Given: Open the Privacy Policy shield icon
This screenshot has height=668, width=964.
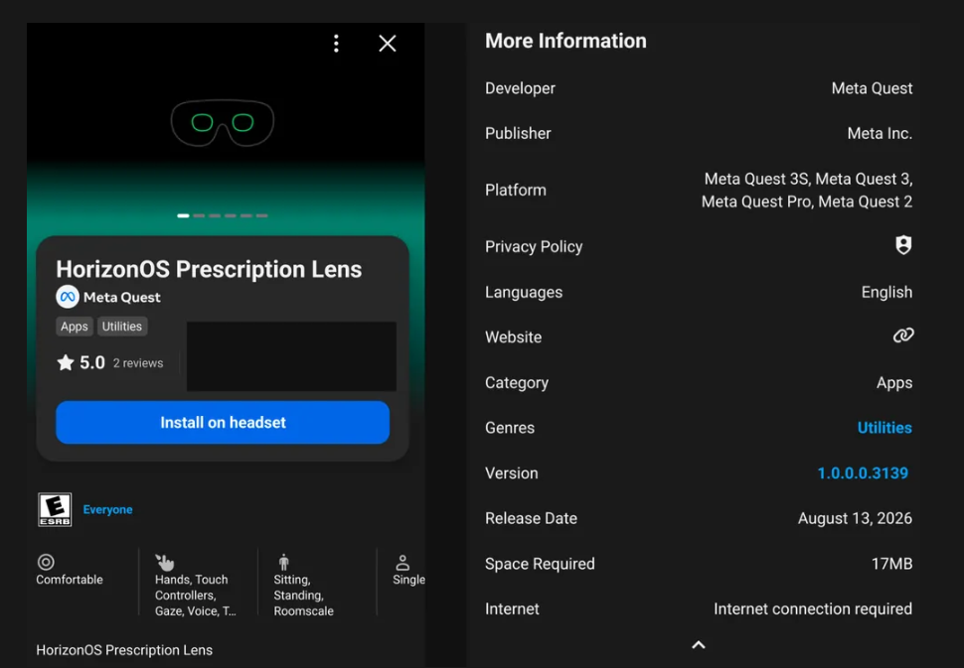Looking at the screenshot, I should click(x=903, y=245).
